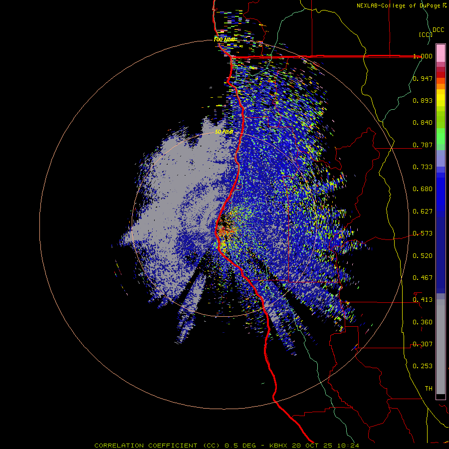Click the 0.253 scale label
This screenshot has width=449, height=449.
coord(423,366)
